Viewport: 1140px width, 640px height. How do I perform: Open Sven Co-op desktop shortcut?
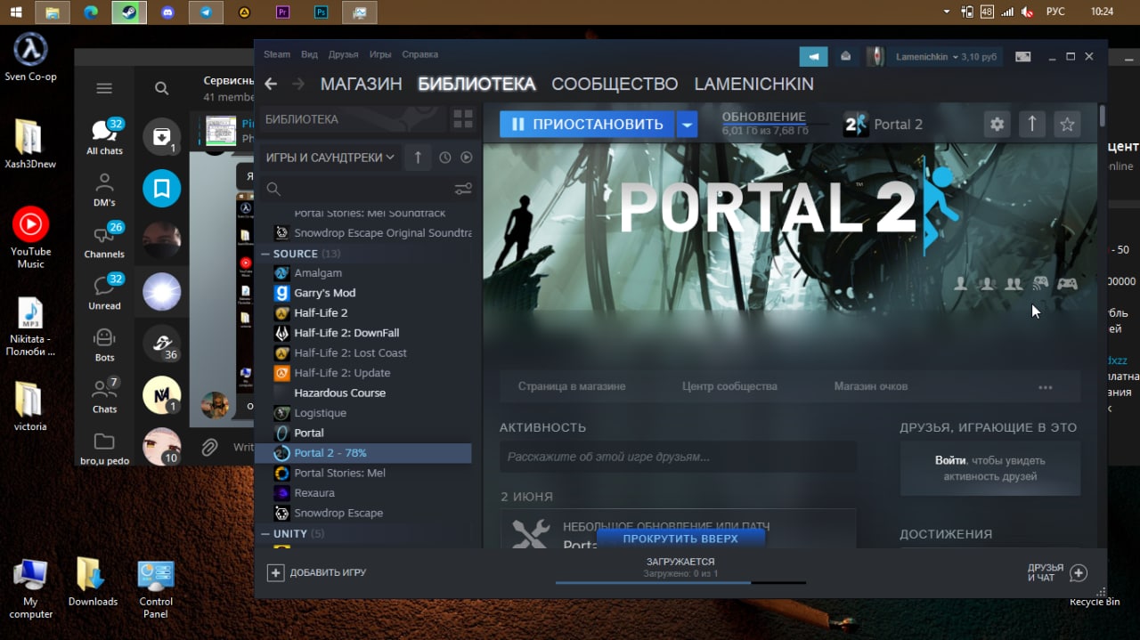[30, 56]
